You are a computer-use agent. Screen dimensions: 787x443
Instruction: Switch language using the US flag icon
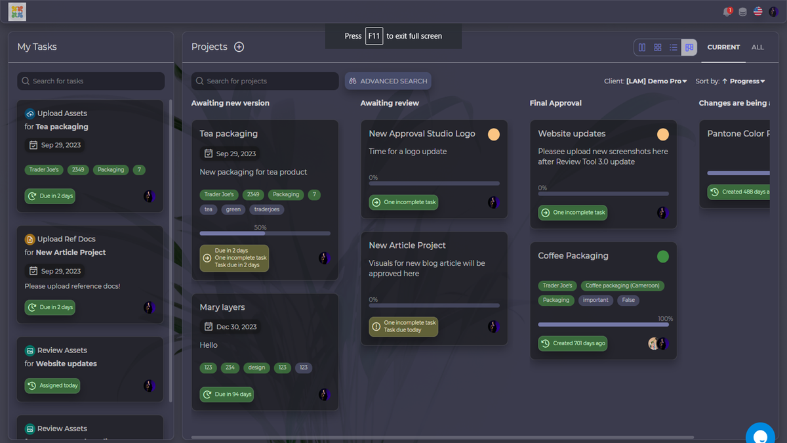pyautogui.click(x=757, y=11)
